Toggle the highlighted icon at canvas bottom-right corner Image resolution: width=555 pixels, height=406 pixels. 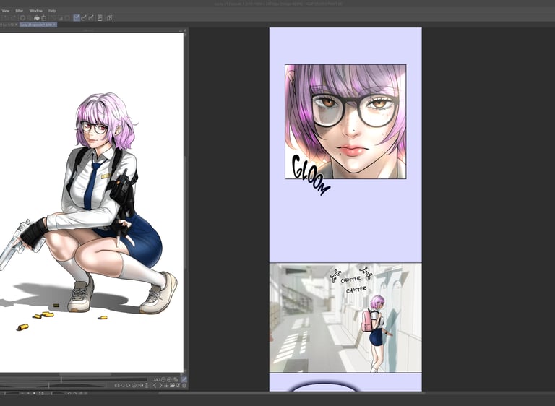[x=184, y=379]
